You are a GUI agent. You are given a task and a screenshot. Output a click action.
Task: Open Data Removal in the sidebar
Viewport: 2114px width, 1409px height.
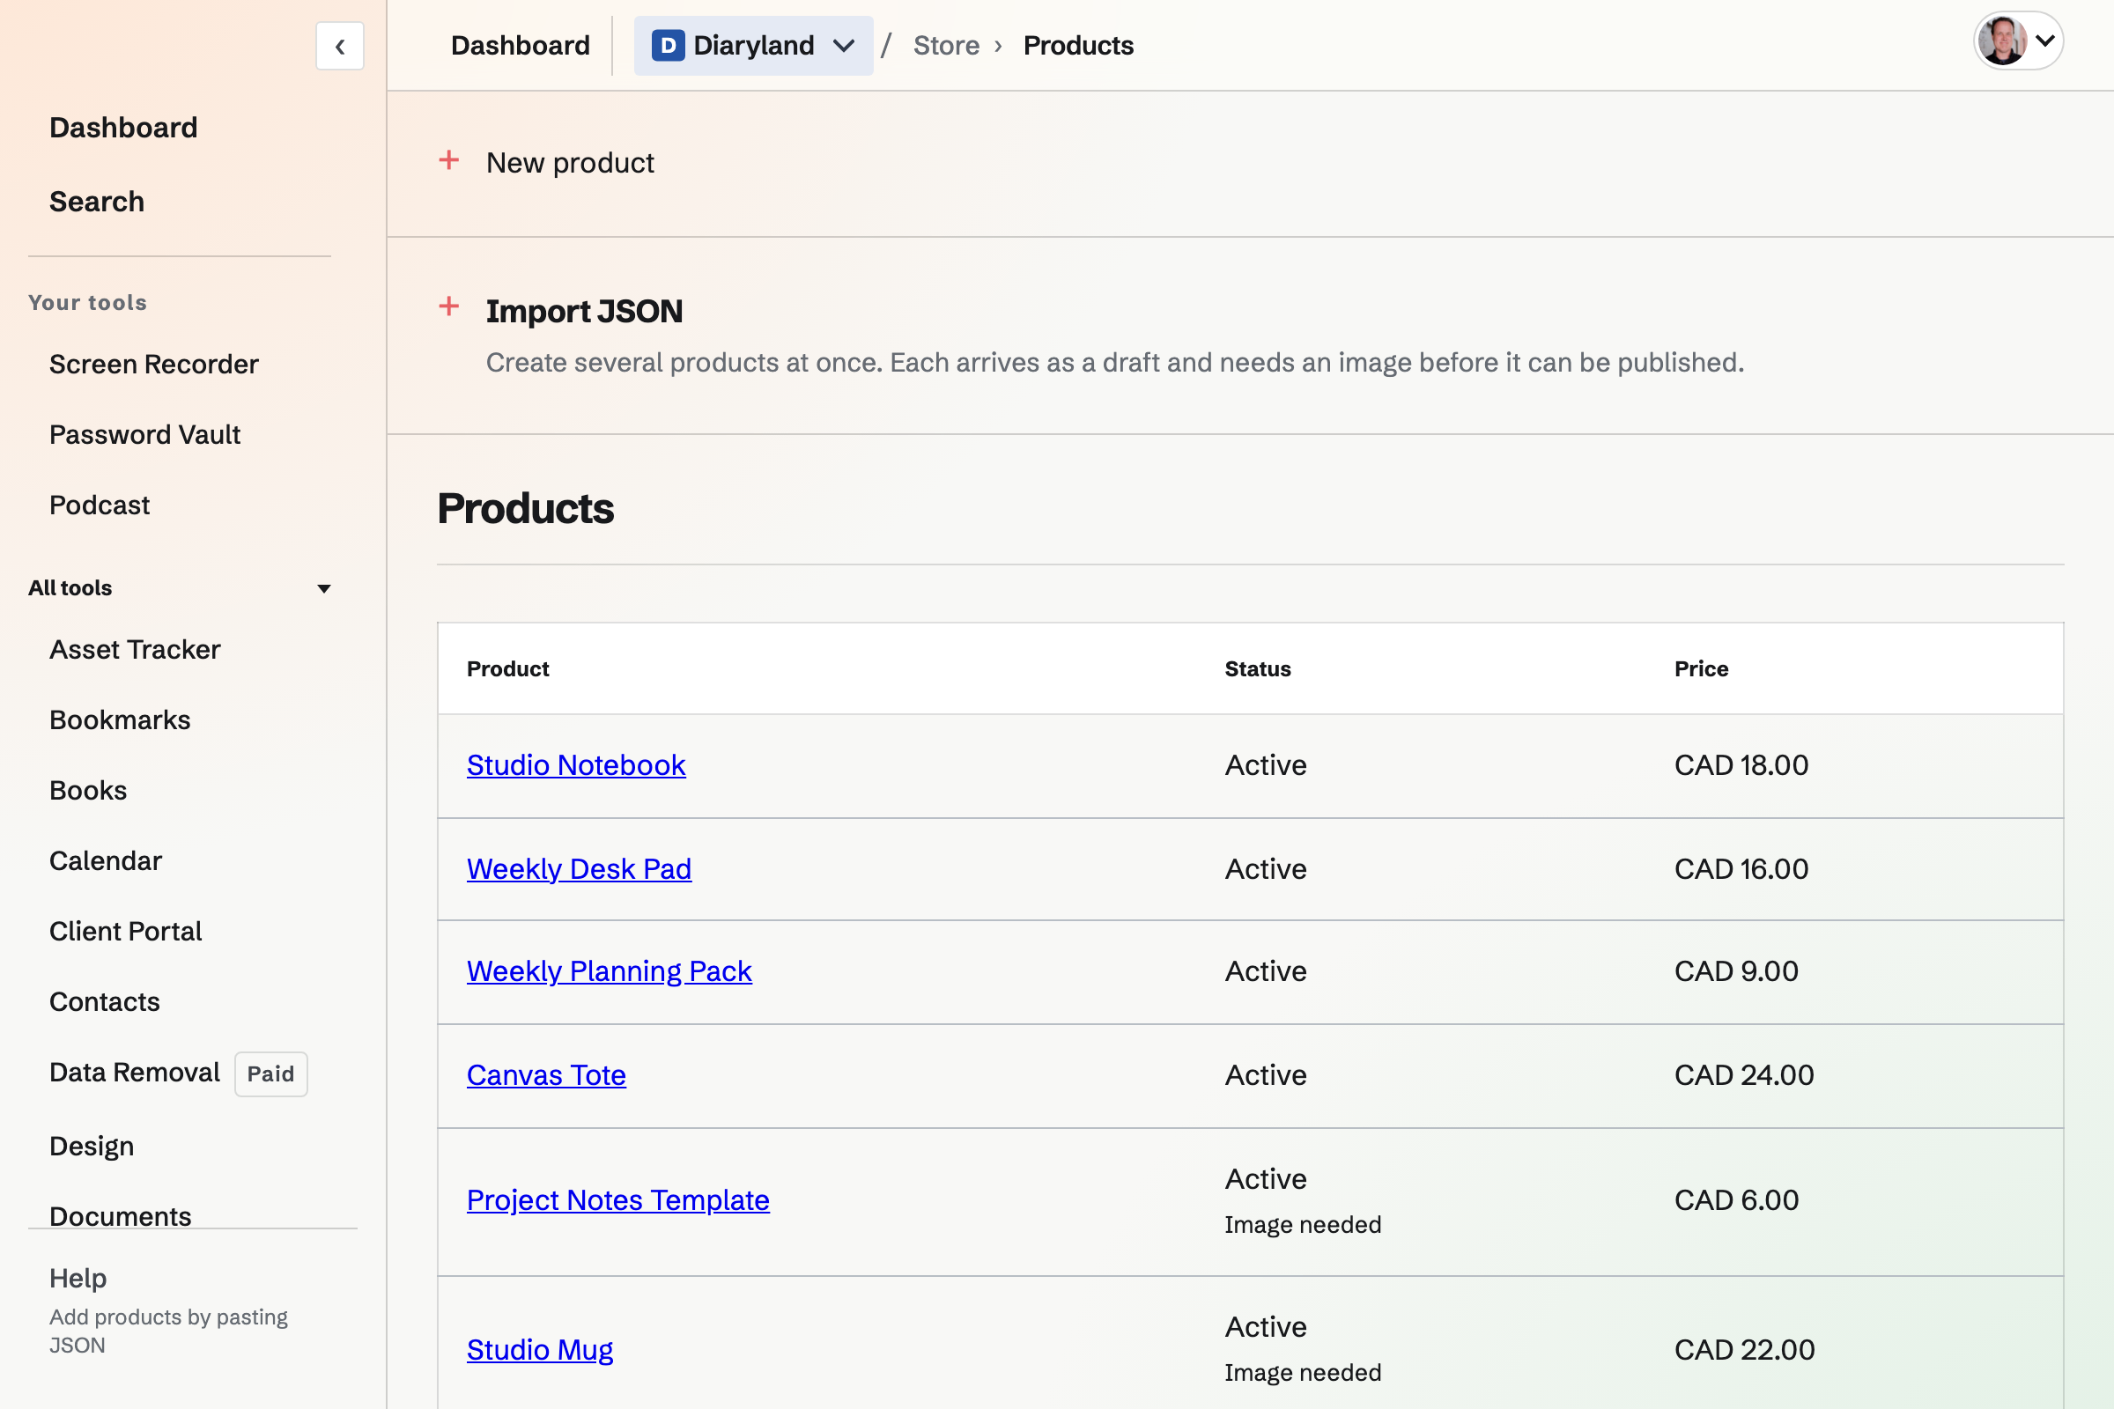click(x=134, y=1072)
